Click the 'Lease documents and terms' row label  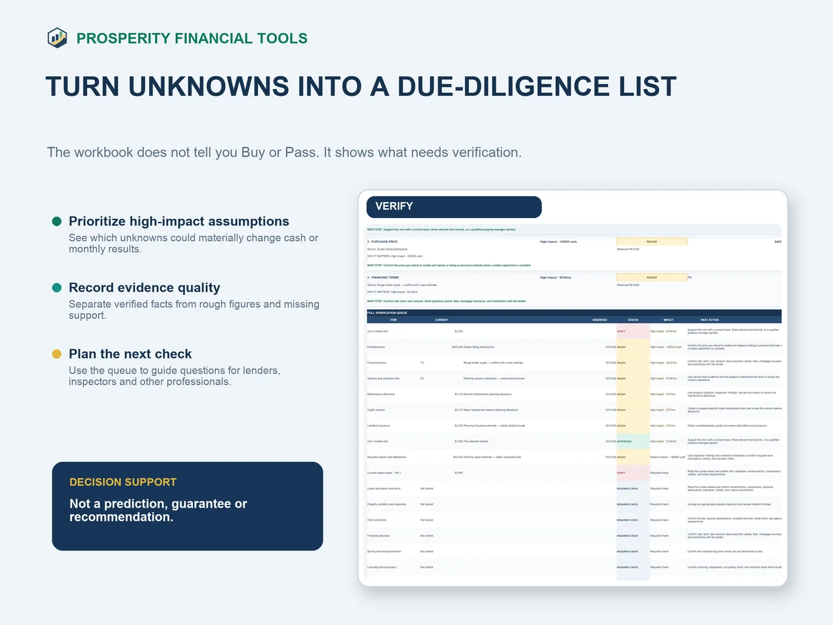point(384,489)
